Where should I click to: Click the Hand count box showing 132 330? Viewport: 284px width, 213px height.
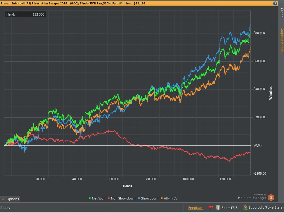point(25,14)
